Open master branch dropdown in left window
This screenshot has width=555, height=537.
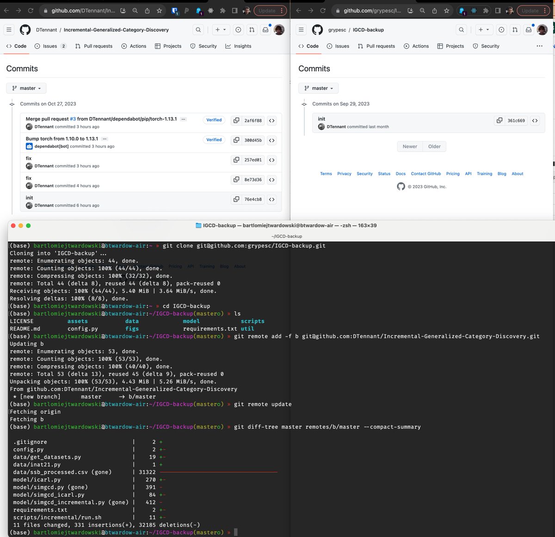(26, 88)
